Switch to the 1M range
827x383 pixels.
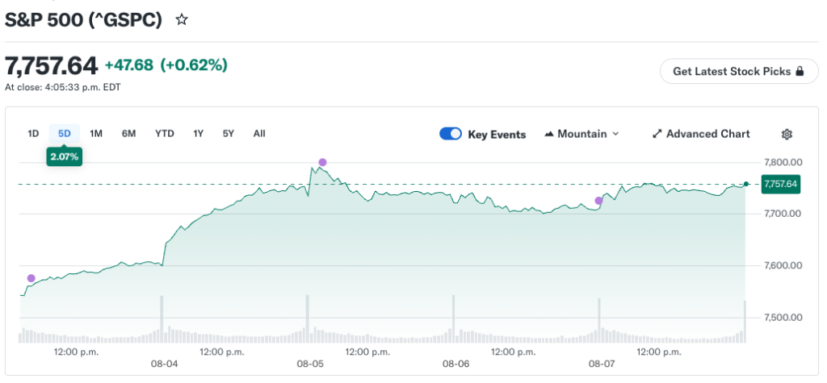tap(96, 134)
